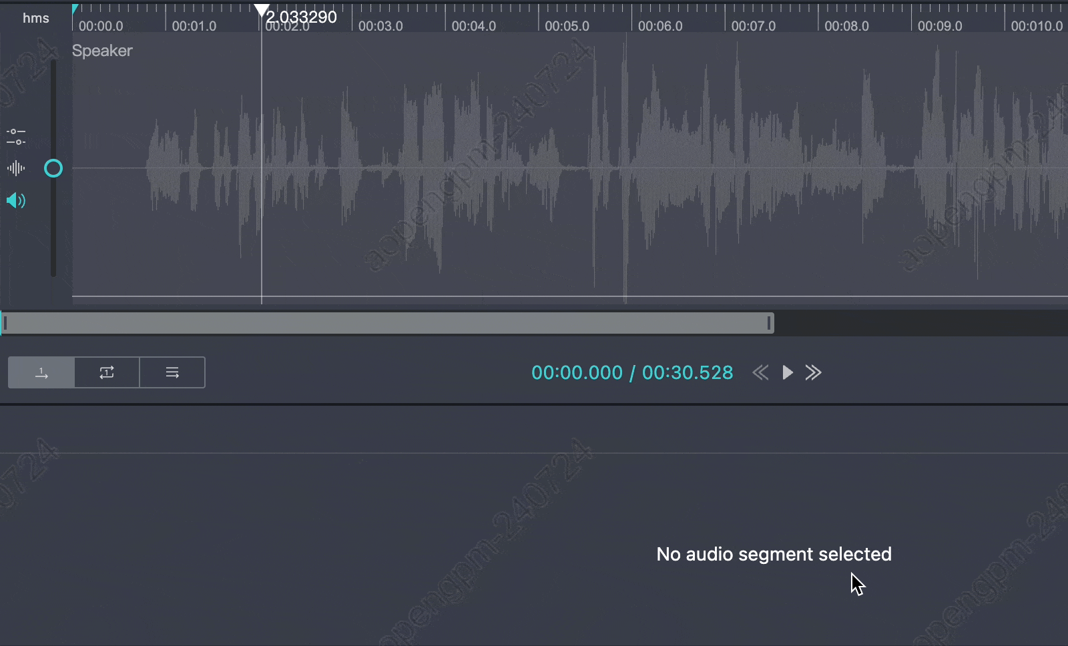The height and width of the screenshot is (646, 1068).
Task: Skip forward with the double-right arrows
Action: coord(813,372)
